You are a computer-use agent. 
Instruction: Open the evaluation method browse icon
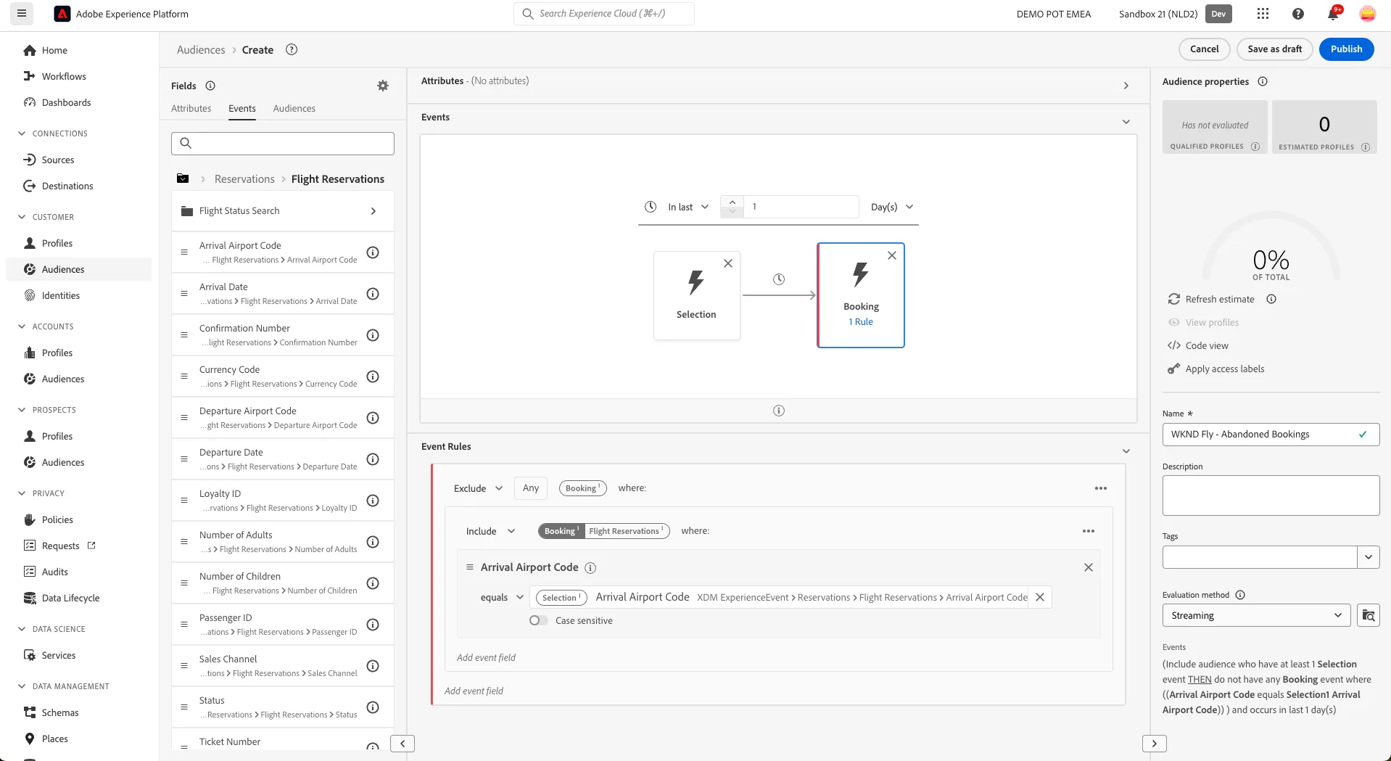coord(1368,615)
